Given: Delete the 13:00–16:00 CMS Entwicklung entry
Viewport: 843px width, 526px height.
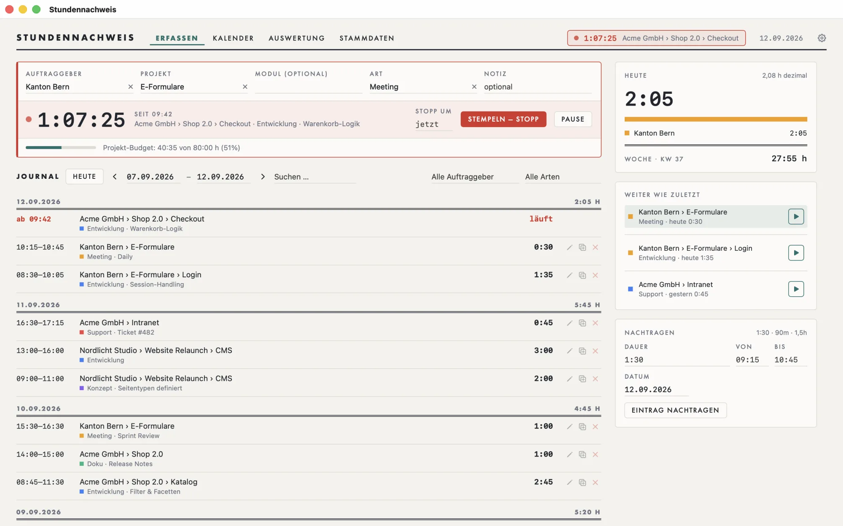Looking at the screenshot, I should click(x=595, y=351).
